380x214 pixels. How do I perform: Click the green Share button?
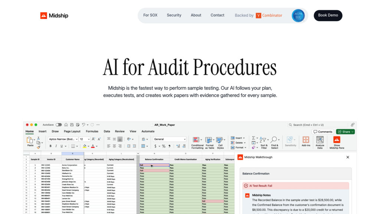click(x=345, y=132)
